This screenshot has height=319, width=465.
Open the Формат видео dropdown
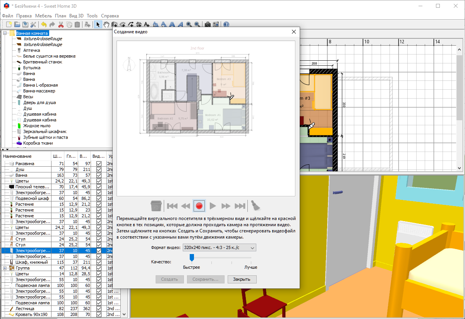click(219, 247)
